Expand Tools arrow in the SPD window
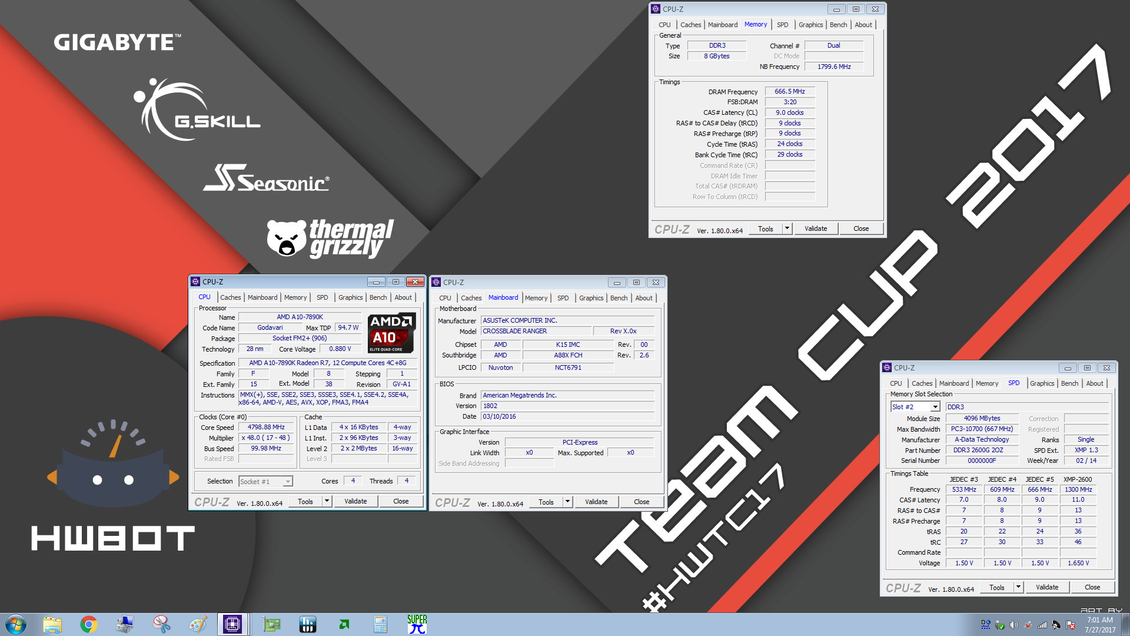Screen dimensions: 1130x636 click(1018, 587)
